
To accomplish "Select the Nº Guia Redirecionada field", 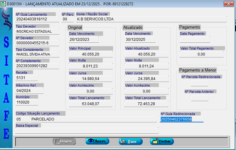I will click(x=181, y=119).
